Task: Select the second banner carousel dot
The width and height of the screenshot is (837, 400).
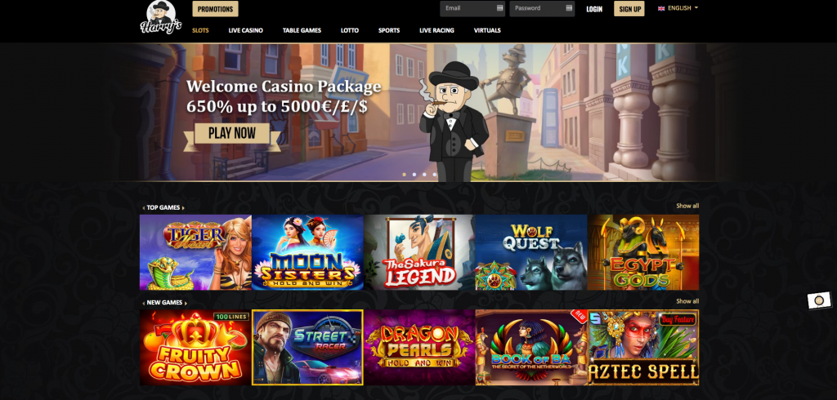Action: tap(414, 175)
